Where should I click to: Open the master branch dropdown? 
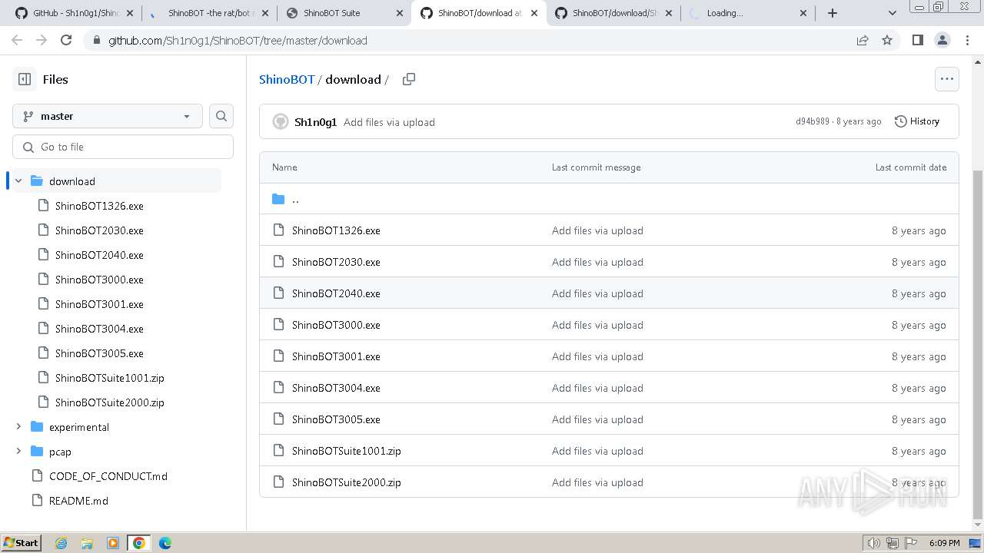coord(108,116)
